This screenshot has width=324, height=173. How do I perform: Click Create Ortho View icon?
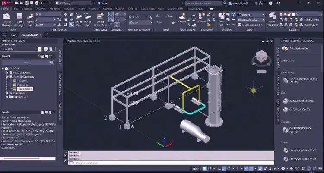pos(100,20)
